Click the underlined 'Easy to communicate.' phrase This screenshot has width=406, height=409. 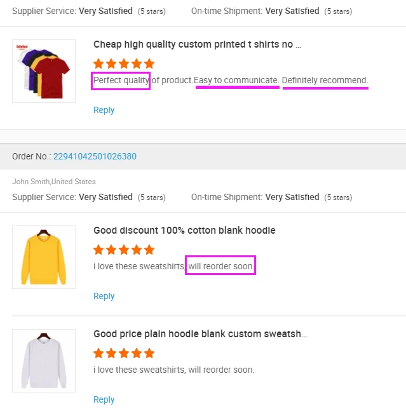(x=236, y=81)
